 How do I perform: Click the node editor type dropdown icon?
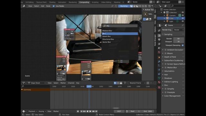pyautogui.click(x=24, y=6)
